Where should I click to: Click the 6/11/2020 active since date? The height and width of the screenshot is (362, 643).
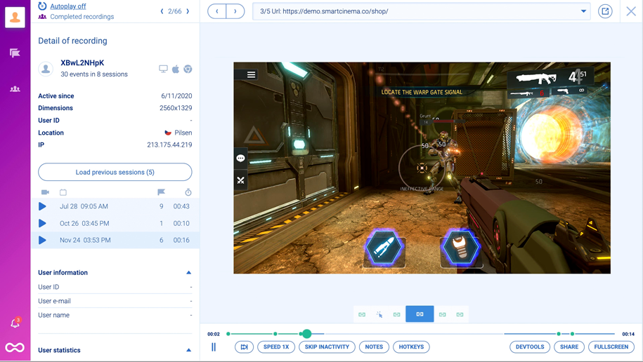pyautogui.click(x=176, y=96)
